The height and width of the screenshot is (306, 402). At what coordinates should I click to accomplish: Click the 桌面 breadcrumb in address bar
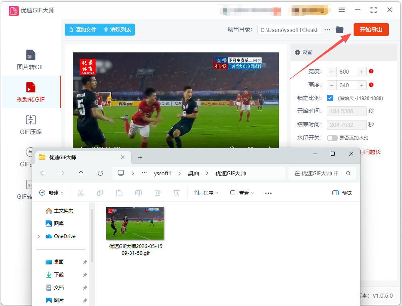(194, 174)
